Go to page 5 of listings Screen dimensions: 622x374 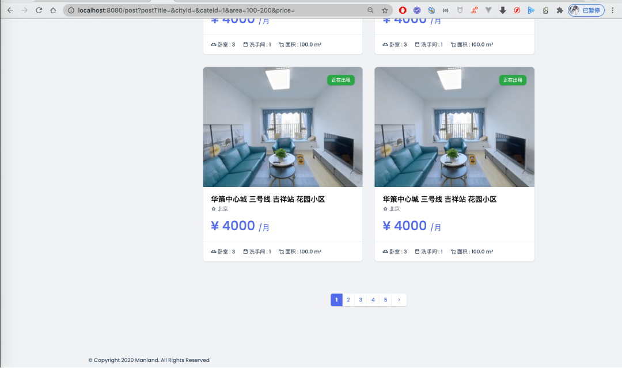click(385, 300)
